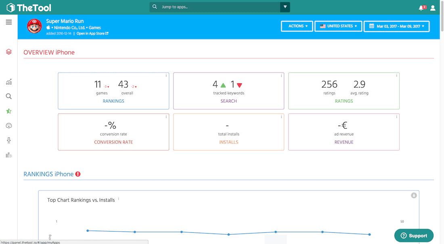444x244 pixels.
Task: Open the UNITED STATES country dropdown
Action: click(x=338, y=26)
